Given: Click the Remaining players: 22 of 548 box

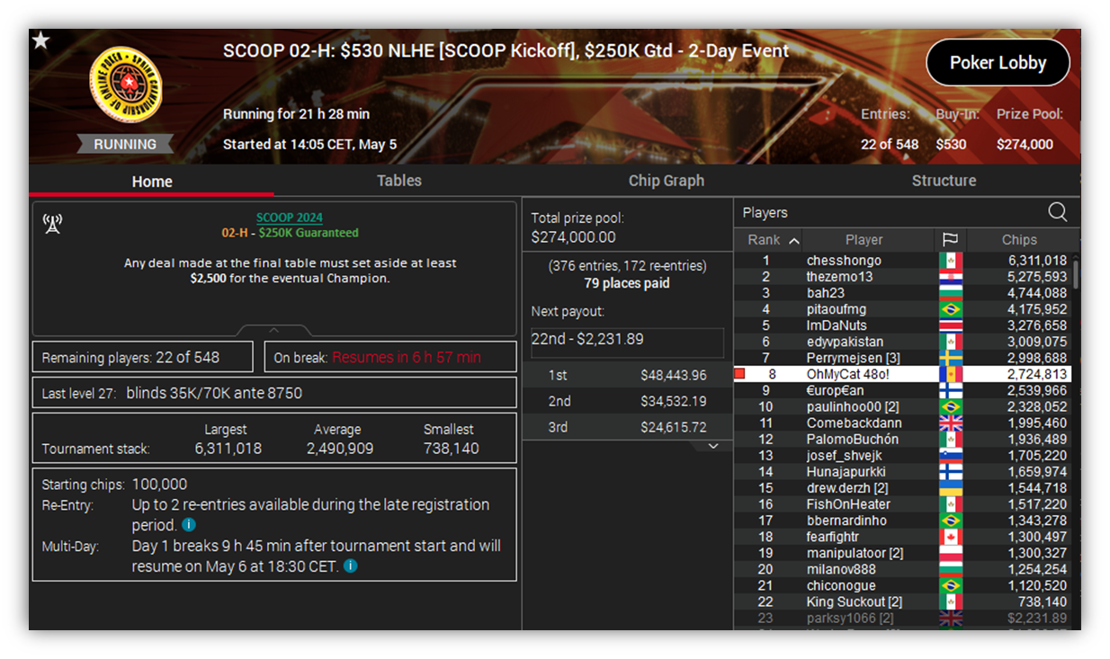Looking at the screenshot, I should [144, 357].
